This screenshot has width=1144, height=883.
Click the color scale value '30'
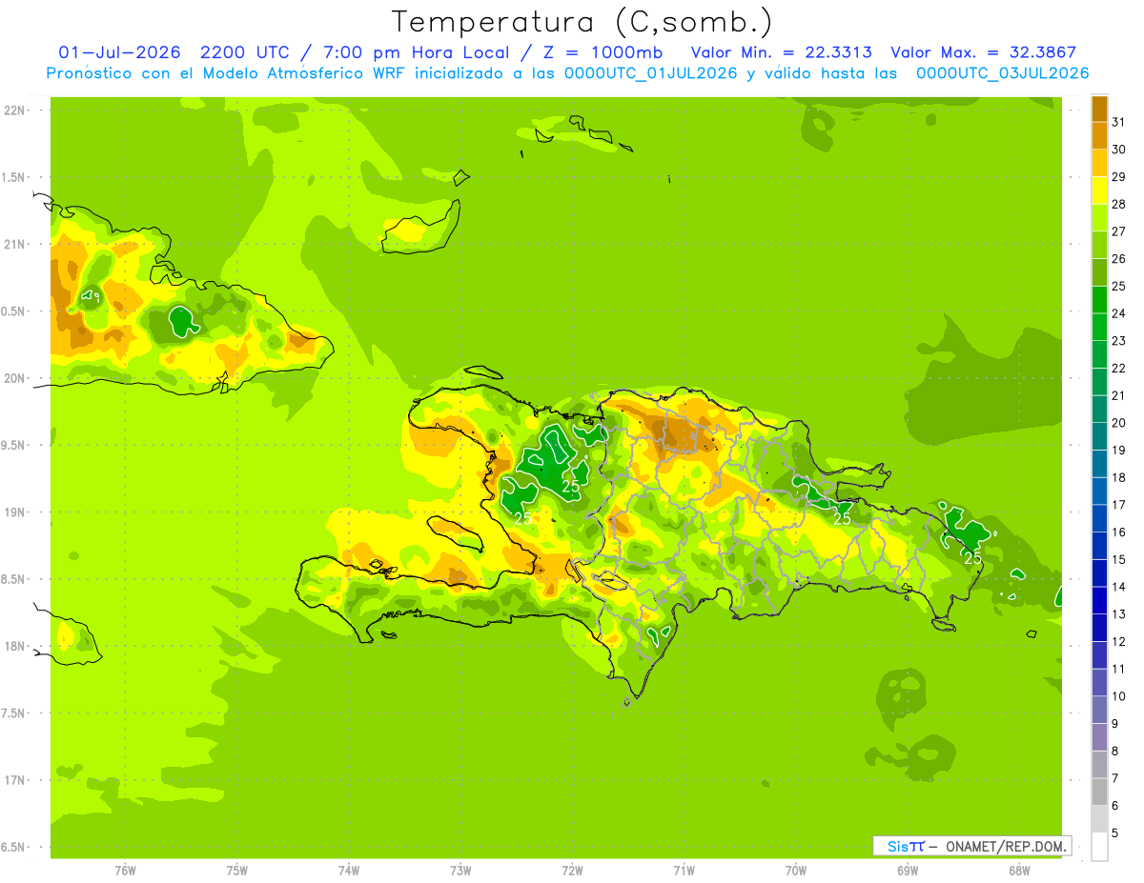1119,149
